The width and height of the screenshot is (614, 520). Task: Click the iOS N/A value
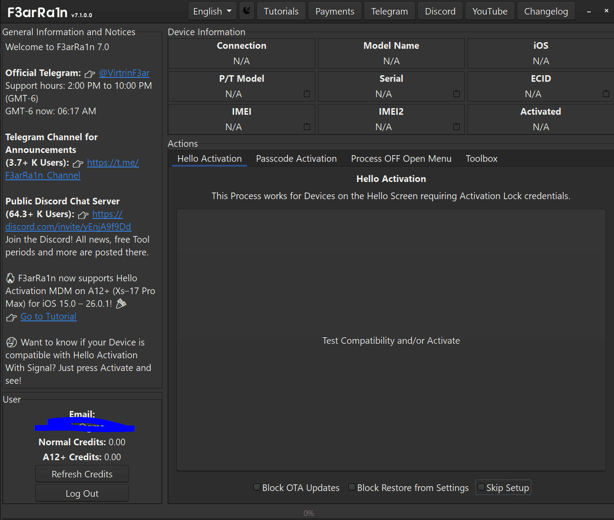pyautogui.click(x=541, y=61)
